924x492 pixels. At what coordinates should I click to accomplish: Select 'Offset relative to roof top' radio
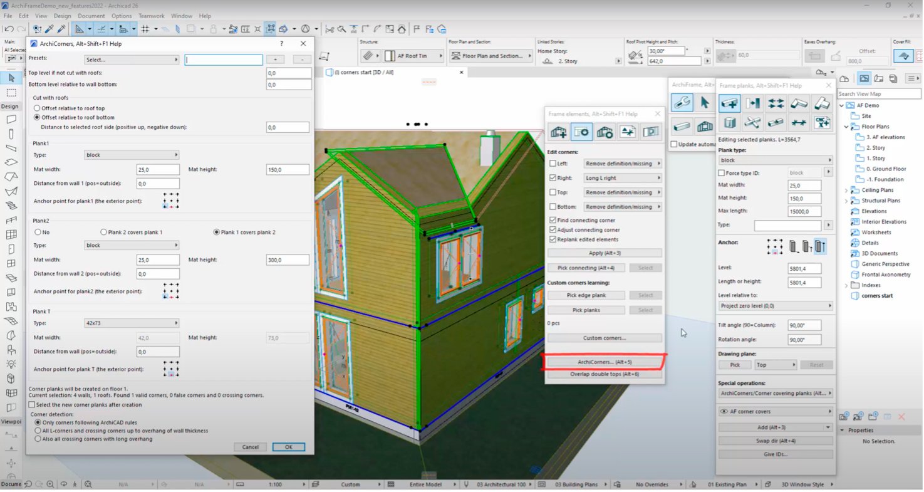36,108
